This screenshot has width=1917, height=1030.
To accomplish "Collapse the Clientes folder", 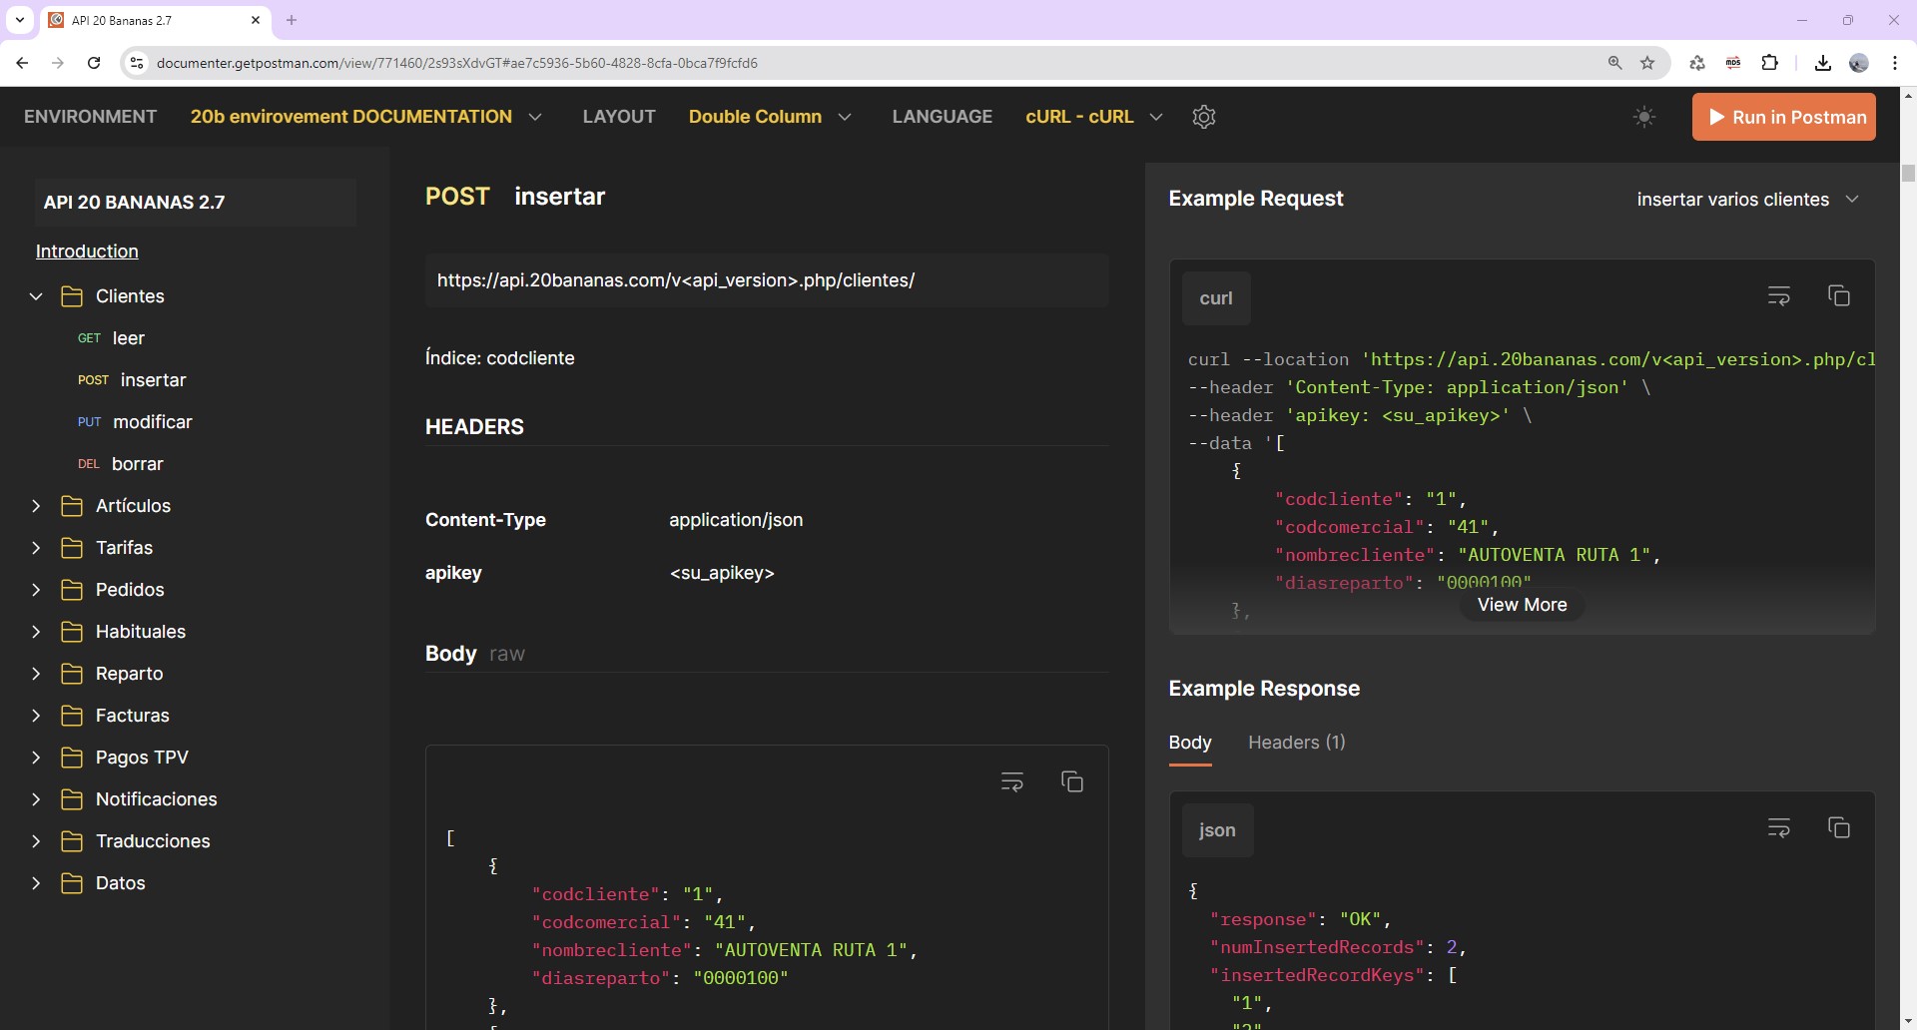I will tap(36, 296).
